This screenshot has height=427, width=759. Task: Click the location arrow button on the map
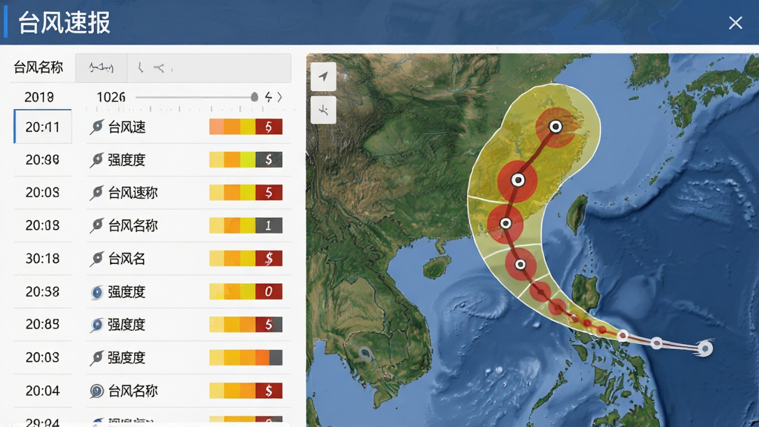click(x=323, y=76)
